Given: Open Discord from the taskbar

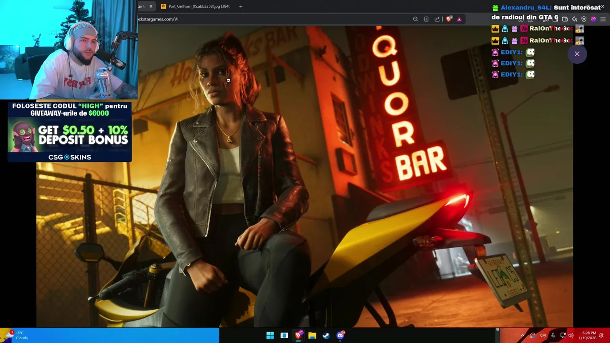Looking at the screenshot, I should 340,335.
